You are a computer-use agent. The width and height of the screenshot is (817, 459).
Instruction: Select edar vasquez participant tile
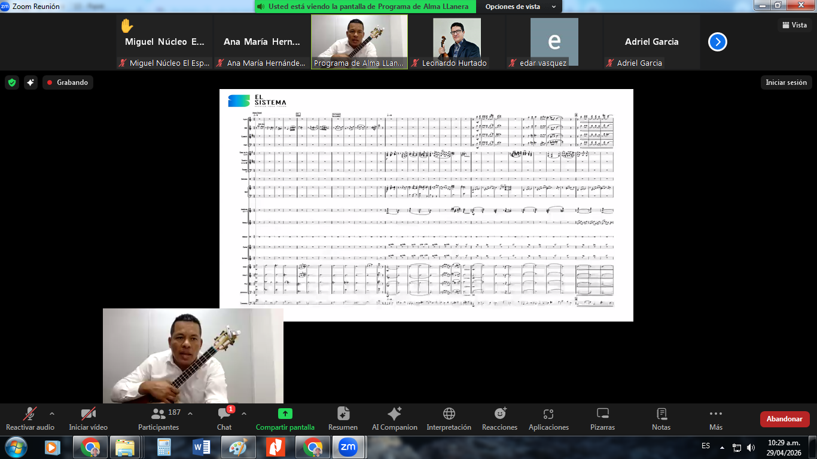[554, 42]
